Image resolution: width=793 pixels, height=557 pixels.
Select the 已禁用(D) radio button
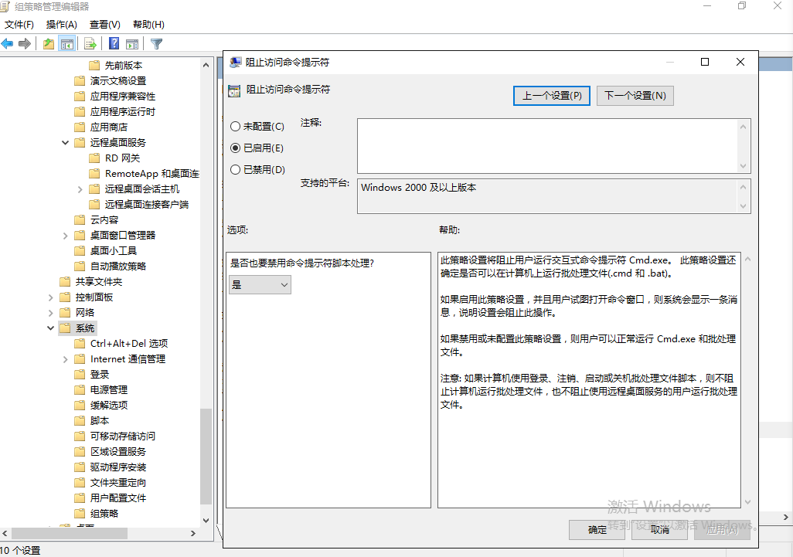click(235, 170)
